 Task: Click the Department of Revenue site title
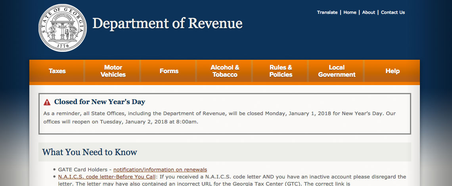167,23
